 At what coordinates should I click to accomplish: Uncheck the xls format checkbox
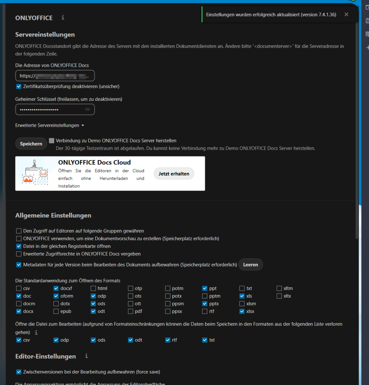click(x=242, y=296)
